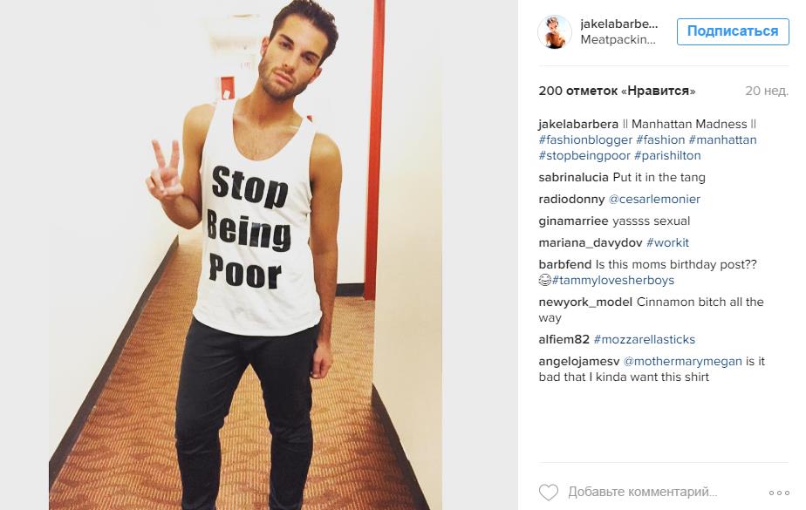
Task: Open the three-dots more options menu
Action: pos(779,493)
